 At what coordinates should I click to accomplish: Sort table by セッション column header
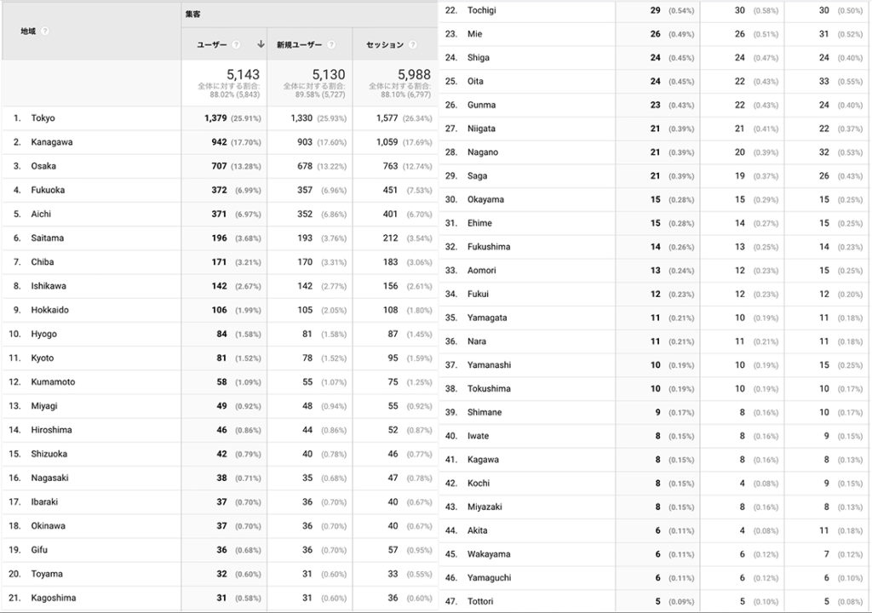tap(385, 44)
